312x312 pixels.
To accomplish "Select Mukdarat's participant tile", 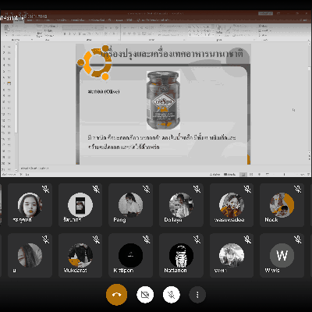I will coord(80,255).
